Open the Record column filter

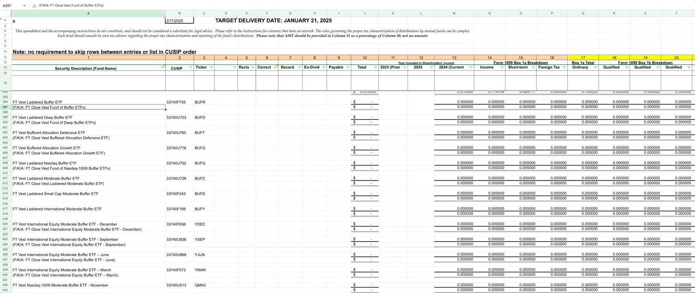(299, 67)
